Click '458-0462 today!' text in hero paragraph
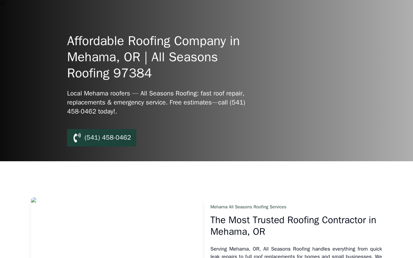Image resolution: width=413 pixels, height=258 pixels. pyautogui.click(x=91, y=111)
